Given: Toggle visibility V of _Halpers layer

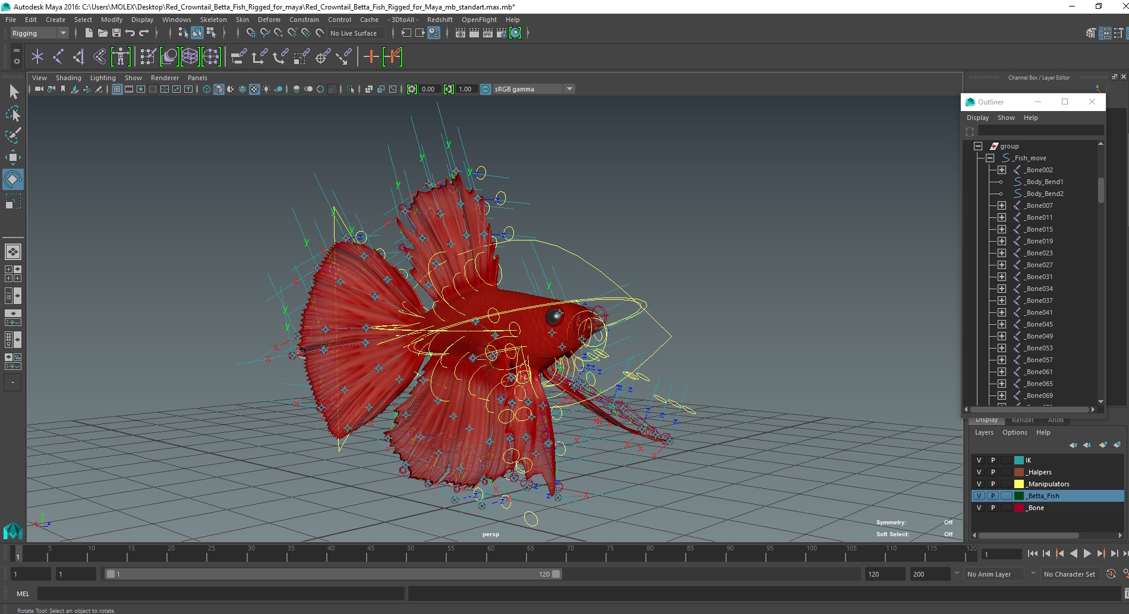Looking at the screenshot, I should 979,472.
